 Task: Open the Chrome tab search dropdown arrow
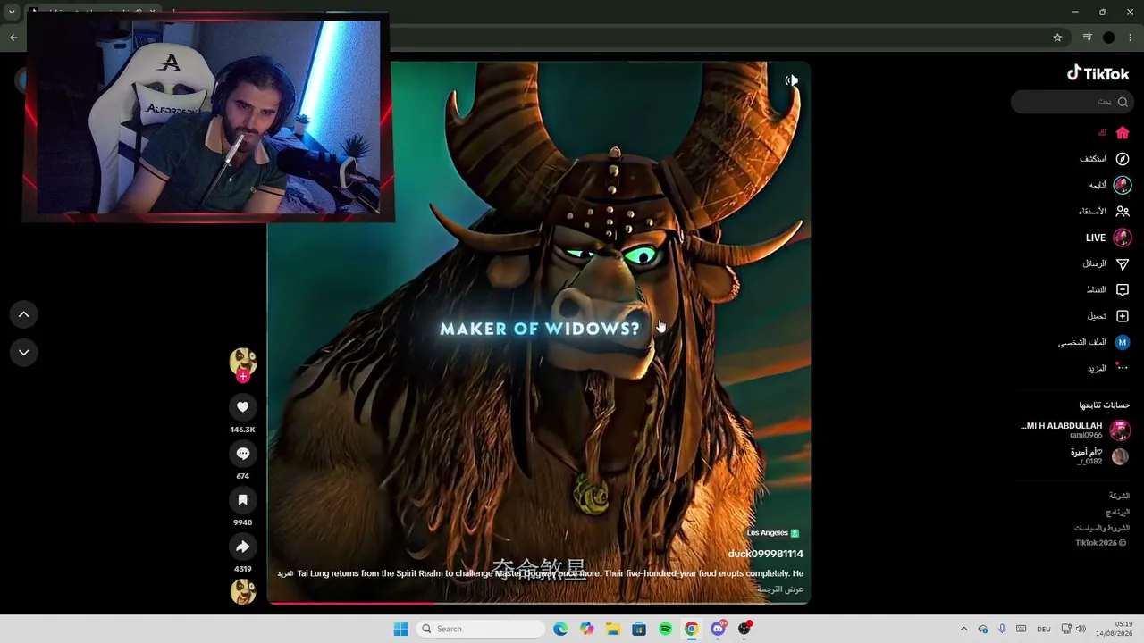[12, 13]
